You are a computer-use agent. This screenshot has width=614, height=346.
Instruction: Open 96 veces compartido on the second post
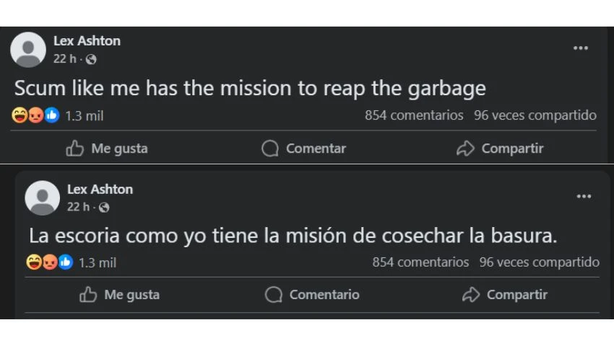(x=539, y=262)
